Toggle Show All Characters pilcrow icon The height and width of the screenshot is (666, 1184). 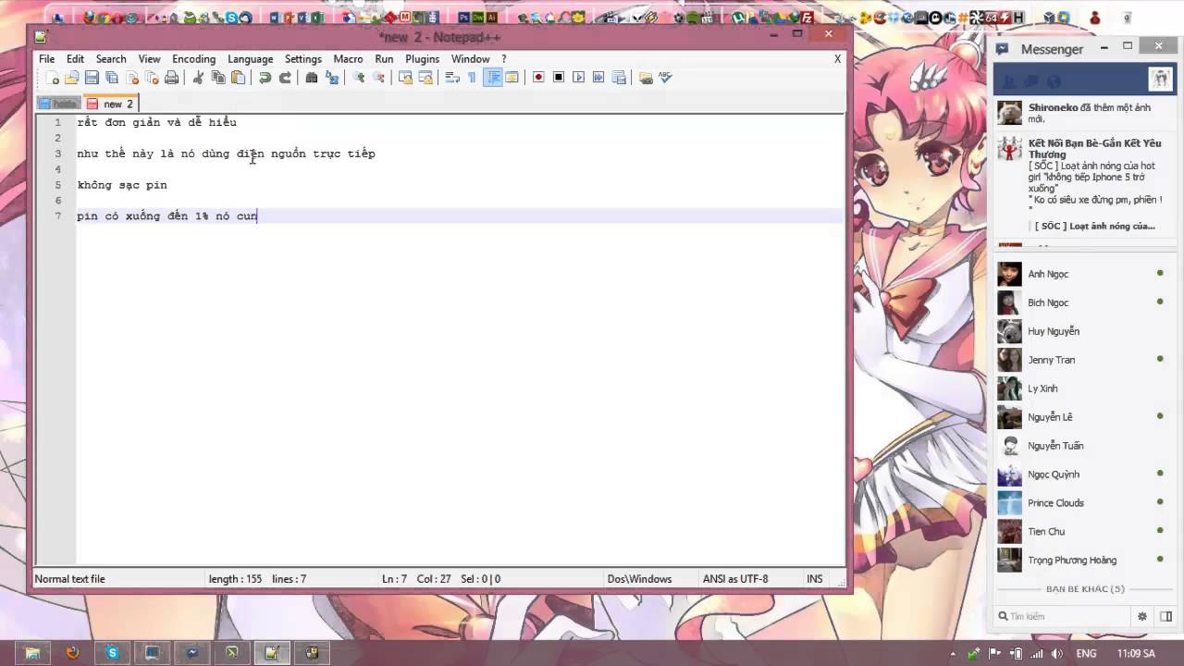(x=472, y=78)
